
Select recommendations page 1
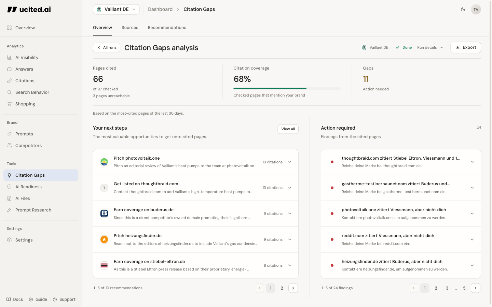pos(271,288)
